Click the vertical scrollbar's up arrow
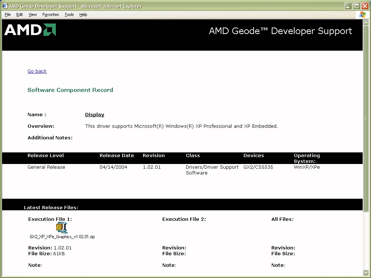This screenshot has height=278, width=371. 366,22
